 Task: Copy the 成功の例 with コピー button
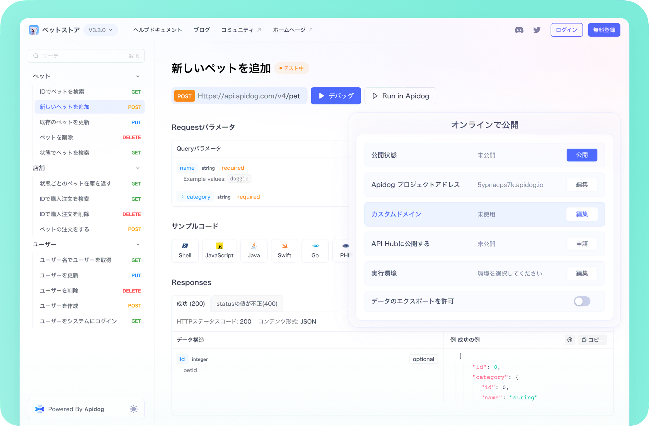(x=593, y=340)
